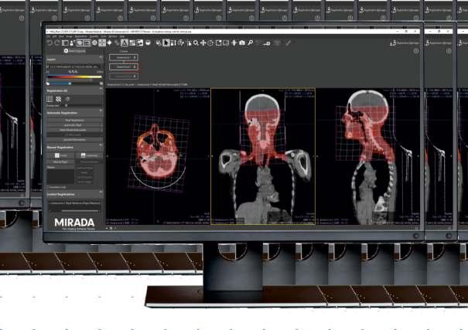Click the Gridding size slider handle
The image size is (468, 330).
coord(66,105)
